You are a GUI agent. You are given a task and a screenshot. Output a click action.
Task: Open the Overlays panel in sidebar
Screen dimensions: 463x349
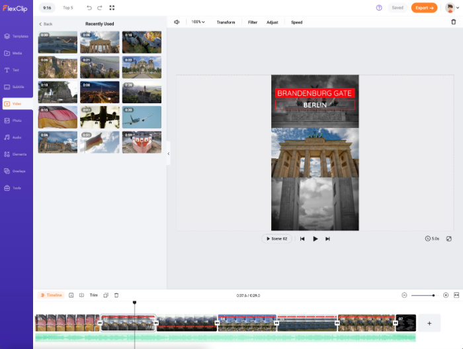16,171
